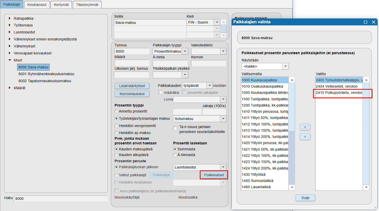Image resolution: width=379 pixels, height=211 pixels.
Task: Click the Ulkoisen järj. tunnus field
Action: pos(132,75)
